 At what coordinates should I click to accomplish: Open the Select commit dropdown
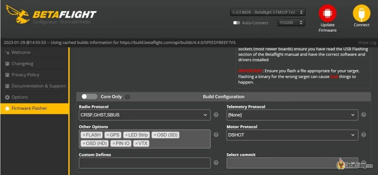[x=292, y=163]
